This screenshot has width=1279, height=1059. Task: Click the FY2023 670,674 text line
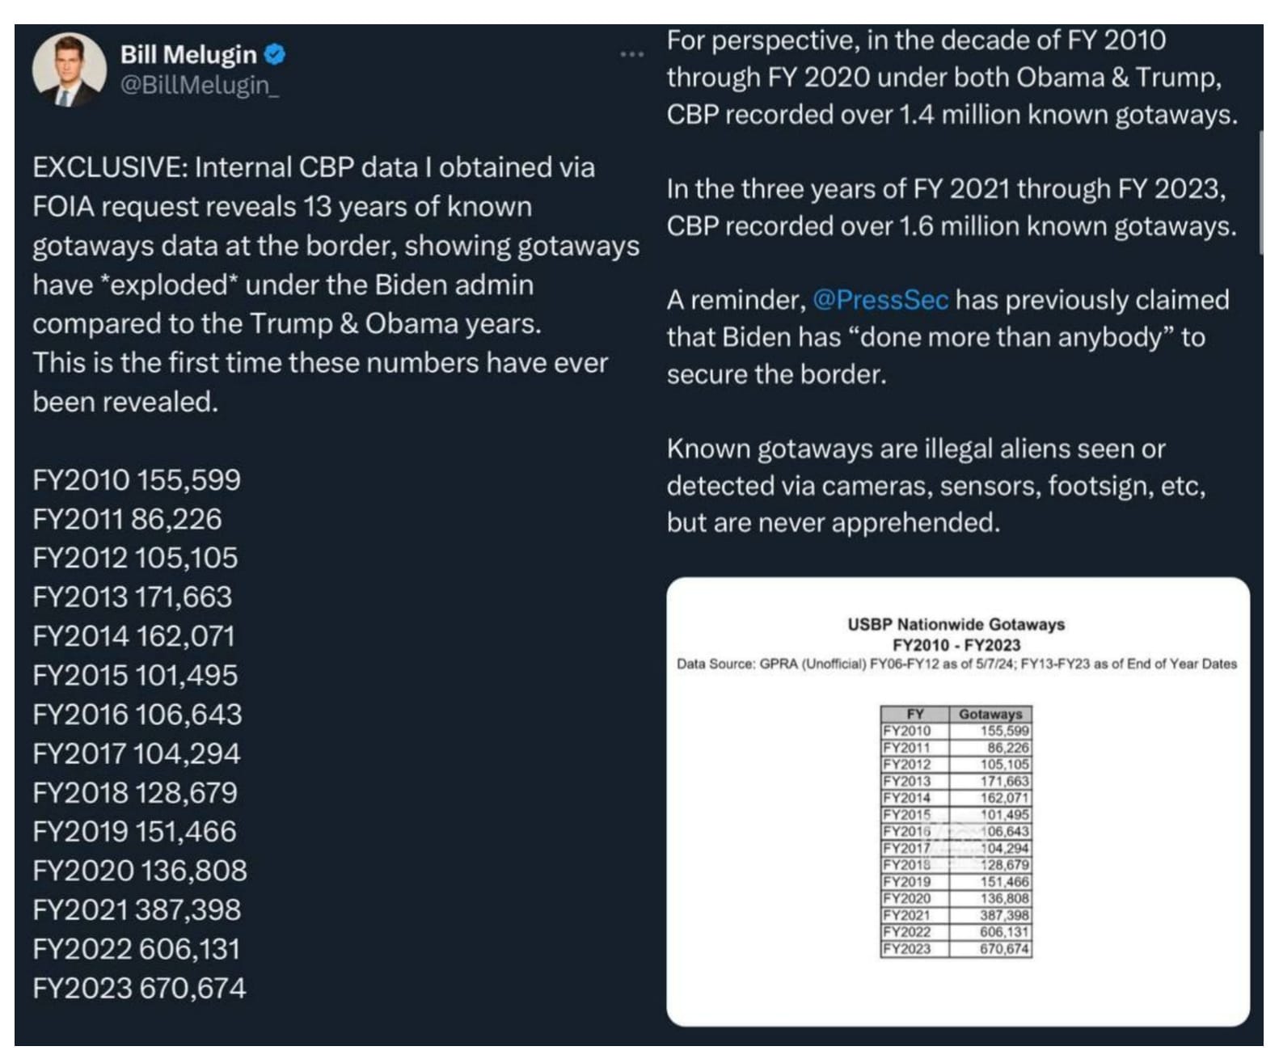tap(139, 988)
